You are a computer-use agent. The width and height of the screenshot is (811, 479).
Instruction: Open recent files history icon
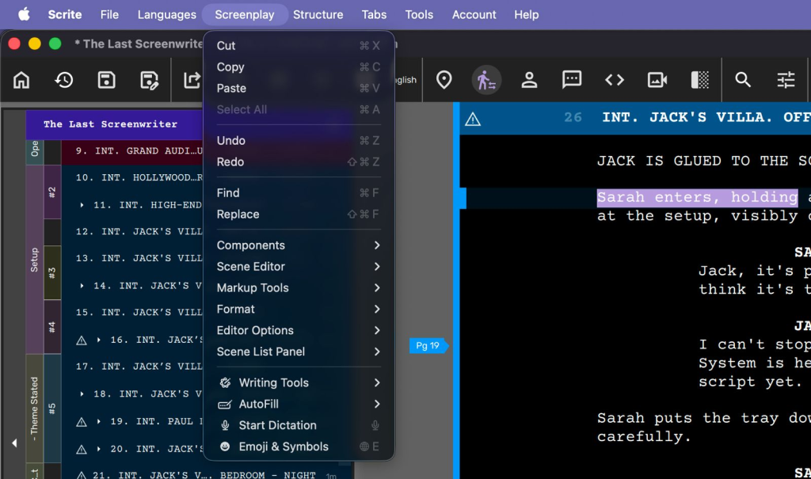(x=64, y=80)
